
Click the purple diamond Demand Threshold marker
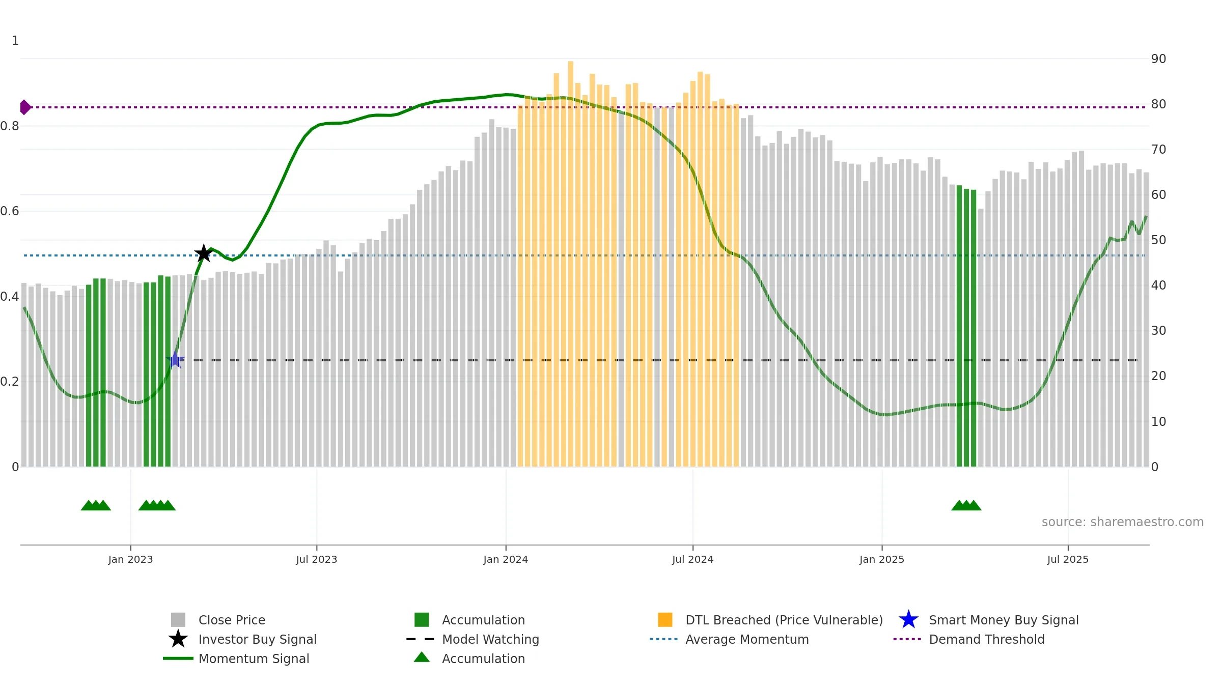pyautogui.click(x=25, y=107)
